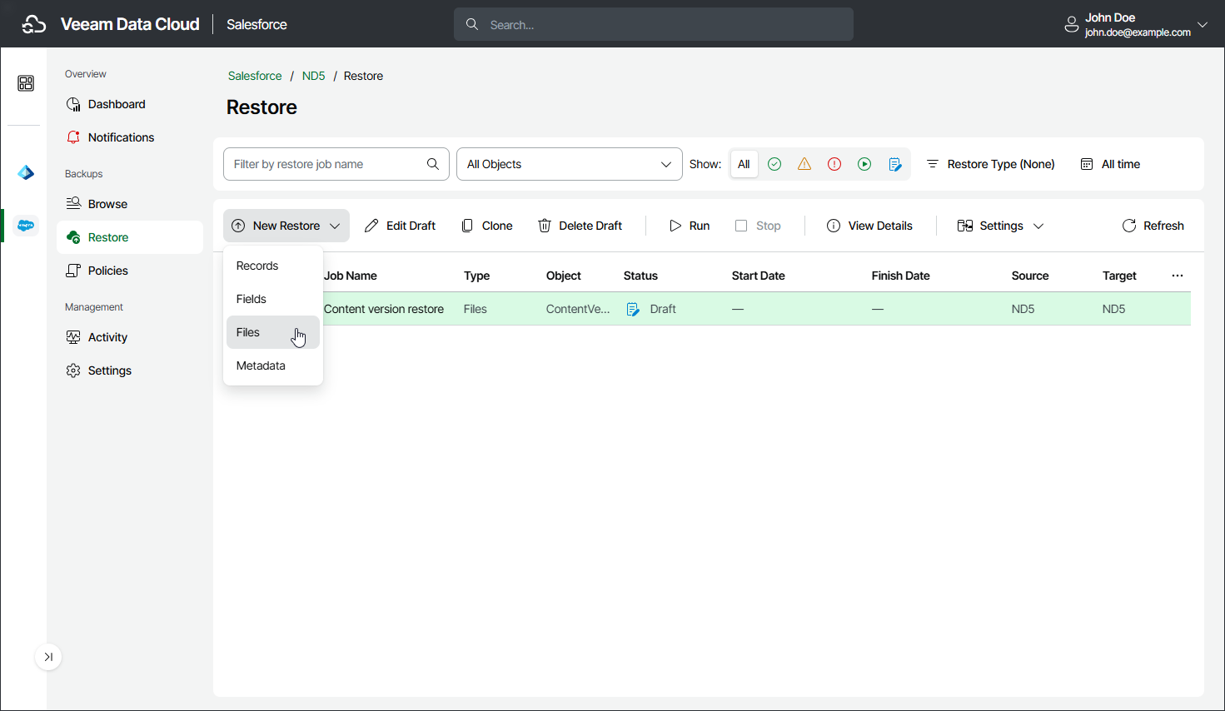Show only draft restore jobs (blue pencil icon)
This screenshot has height=711, width=1225.
click(895, 164)
